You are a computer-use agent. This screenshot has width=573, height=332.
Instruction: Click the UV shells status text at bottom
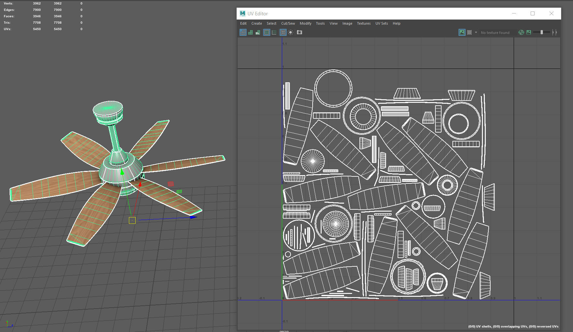pos(513,327)
